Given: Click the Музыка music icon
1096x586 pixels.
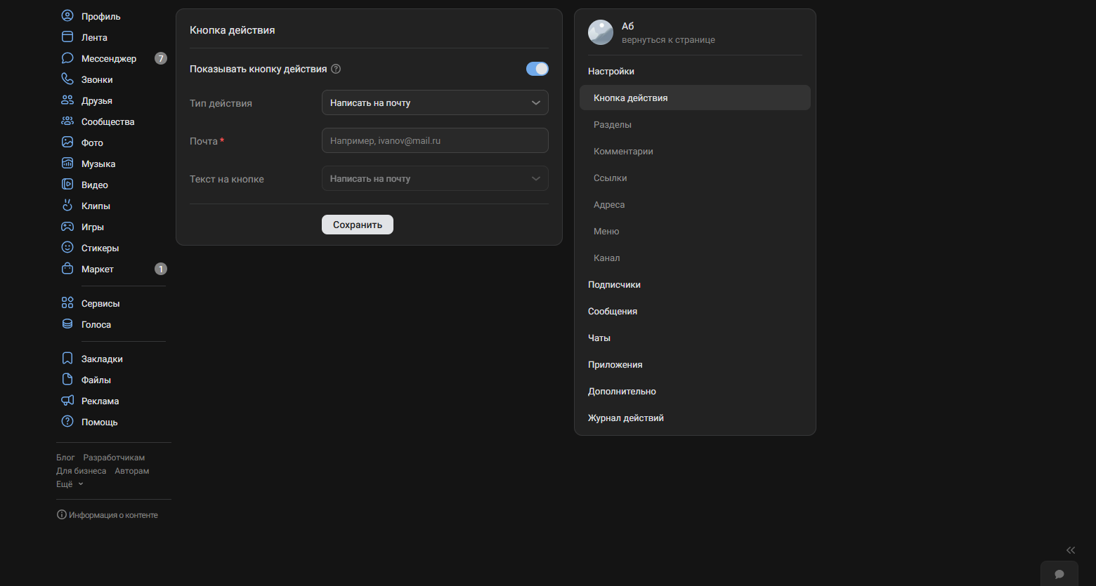Looking at the screenshot, I should pos(67,163).
